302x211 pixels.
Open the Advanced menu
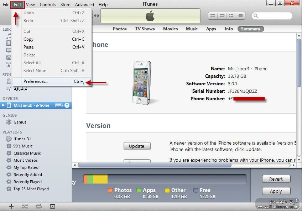tap(84, 4)
